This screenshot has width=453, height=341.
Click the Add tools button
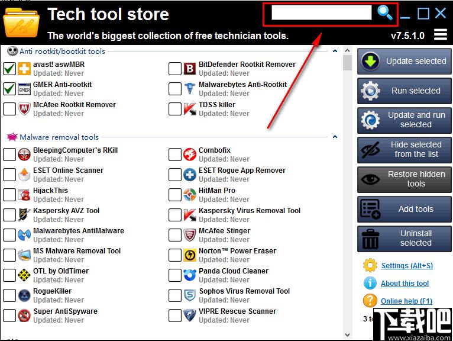point(404,209)
